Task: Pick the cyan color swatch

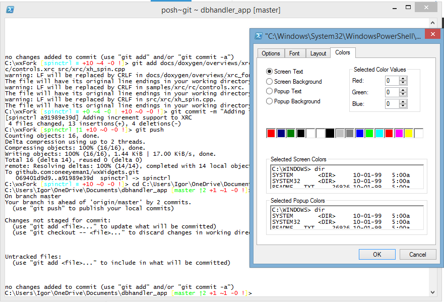Action: [x=379, y=133]
